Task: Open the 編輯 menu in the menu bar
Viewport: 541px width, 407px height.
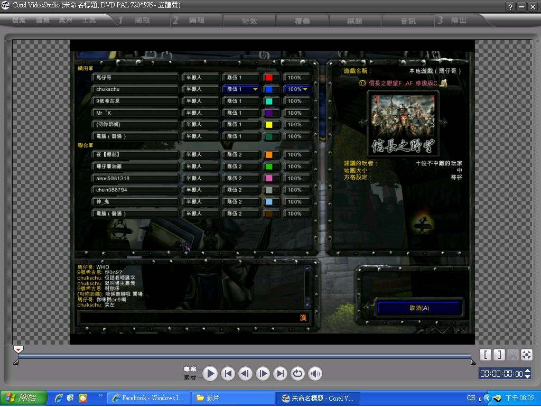Action: pos(43,21)
